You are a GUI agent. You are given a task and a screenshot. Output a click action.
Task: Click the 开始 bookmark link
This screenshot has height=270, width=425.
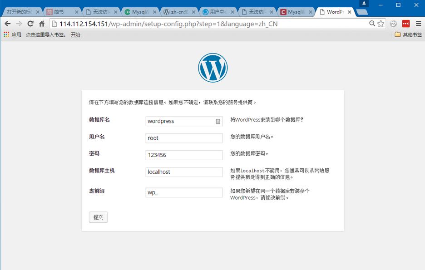tap(75, 34)
